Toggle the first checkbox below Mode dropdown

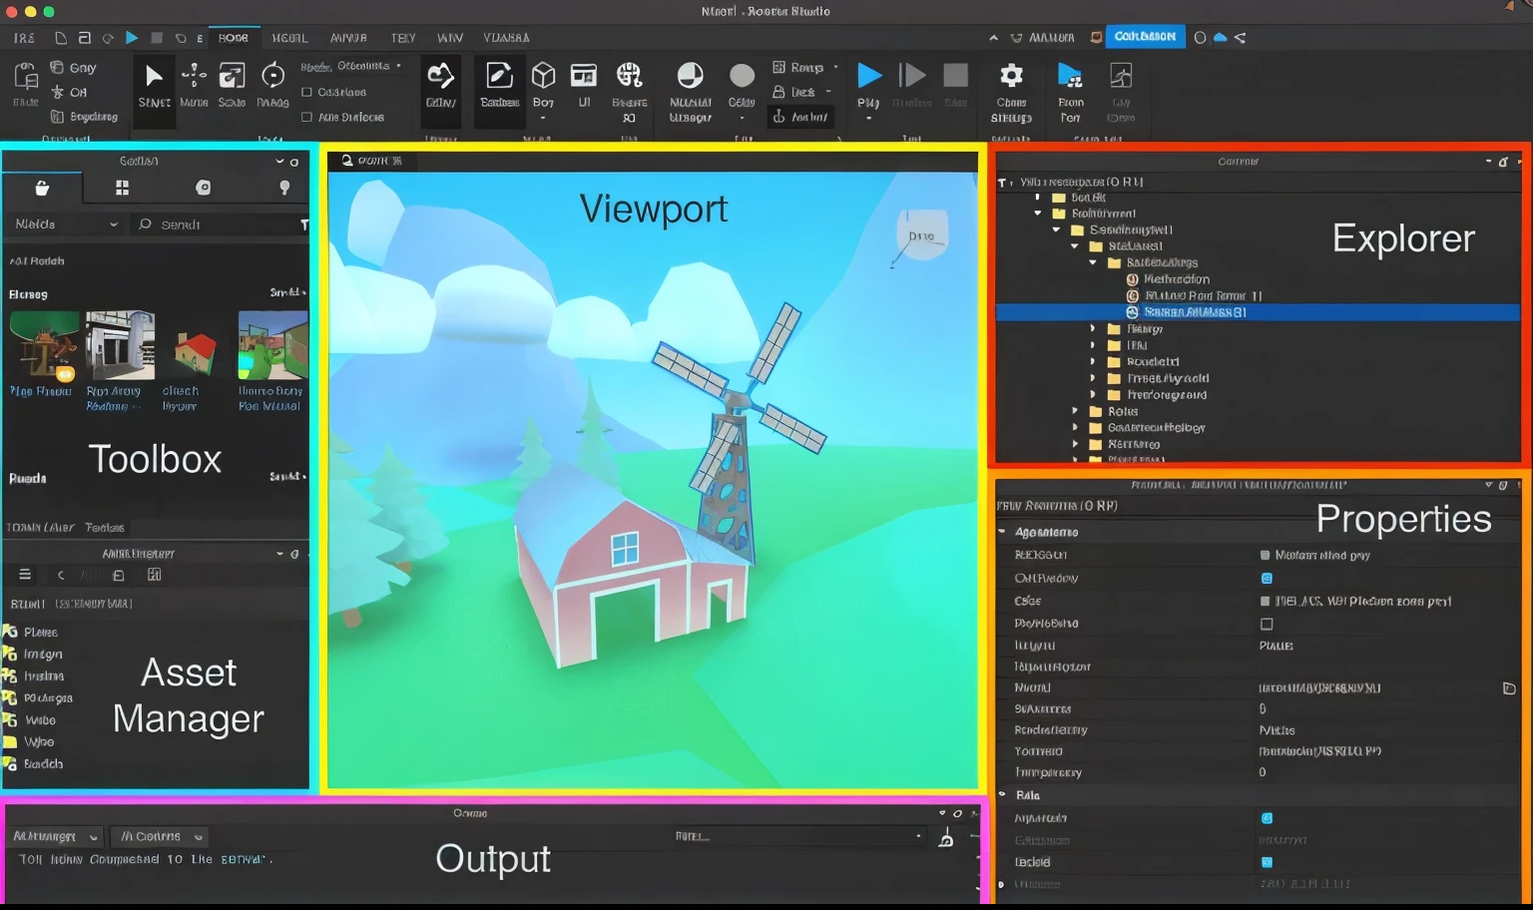306,92
